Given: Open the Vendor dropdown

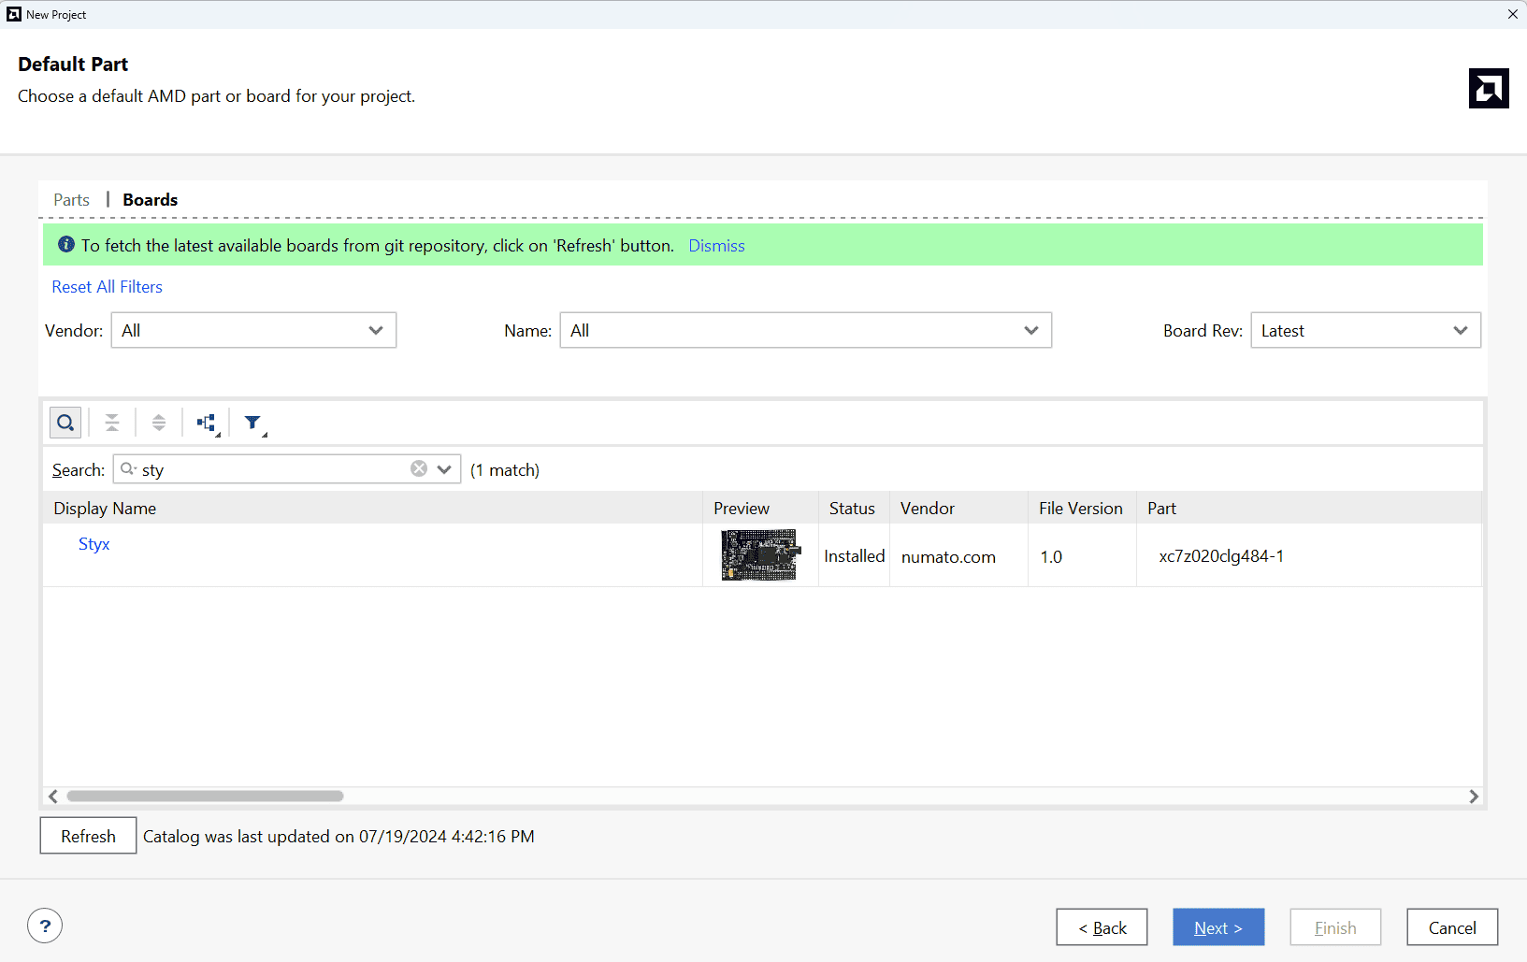Looking at the screenshot, I should click(253, 330).
